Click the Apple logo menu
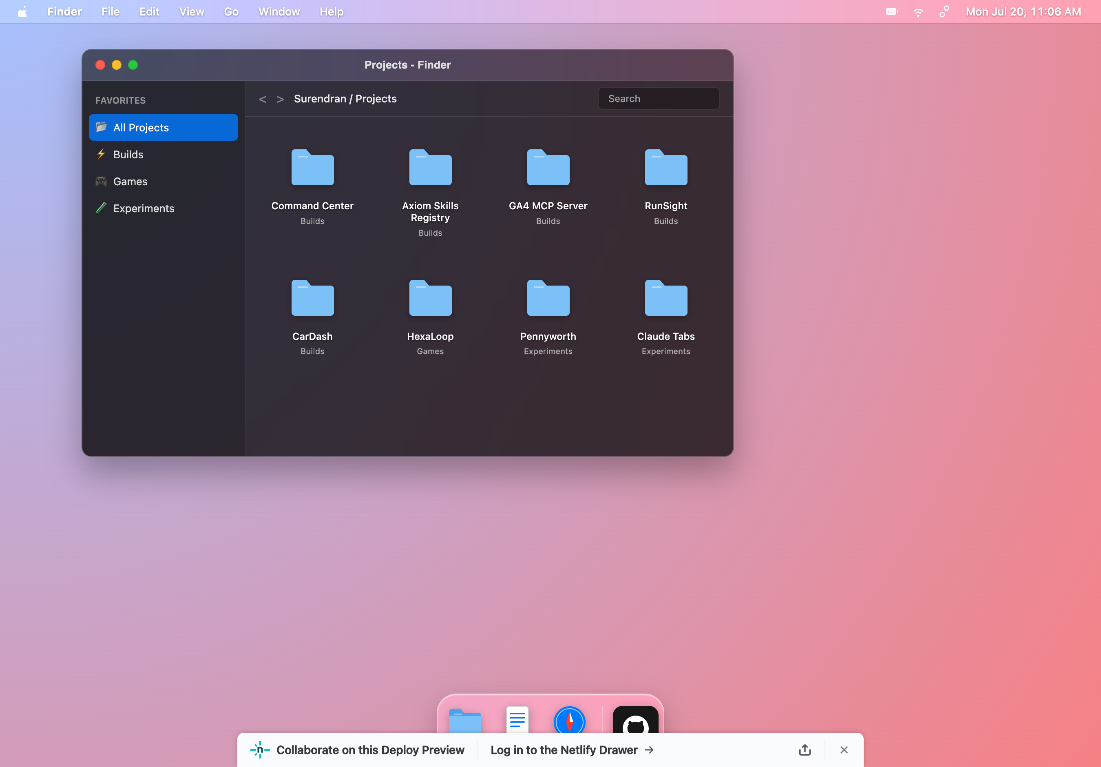The width and height of the screenshot is (1101, 767). pyautogui.click(x=22, y=12)
